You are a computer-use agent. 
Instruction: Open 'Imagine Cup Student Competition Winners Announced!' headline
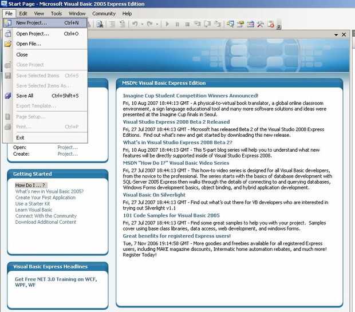pos(191,96)
